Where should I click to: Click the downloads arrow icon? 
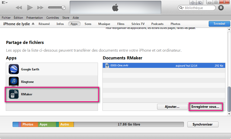[221, 8]
